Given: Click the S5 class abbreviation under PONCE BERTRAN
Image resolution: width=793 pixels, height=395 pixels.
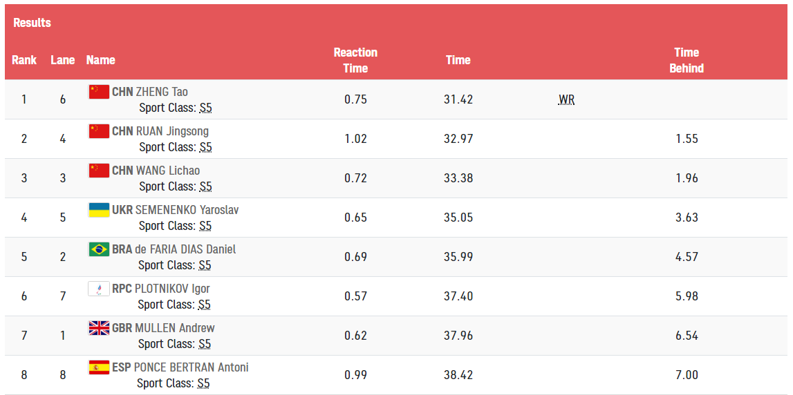Looking at the screenshot, I should [203, 383].
